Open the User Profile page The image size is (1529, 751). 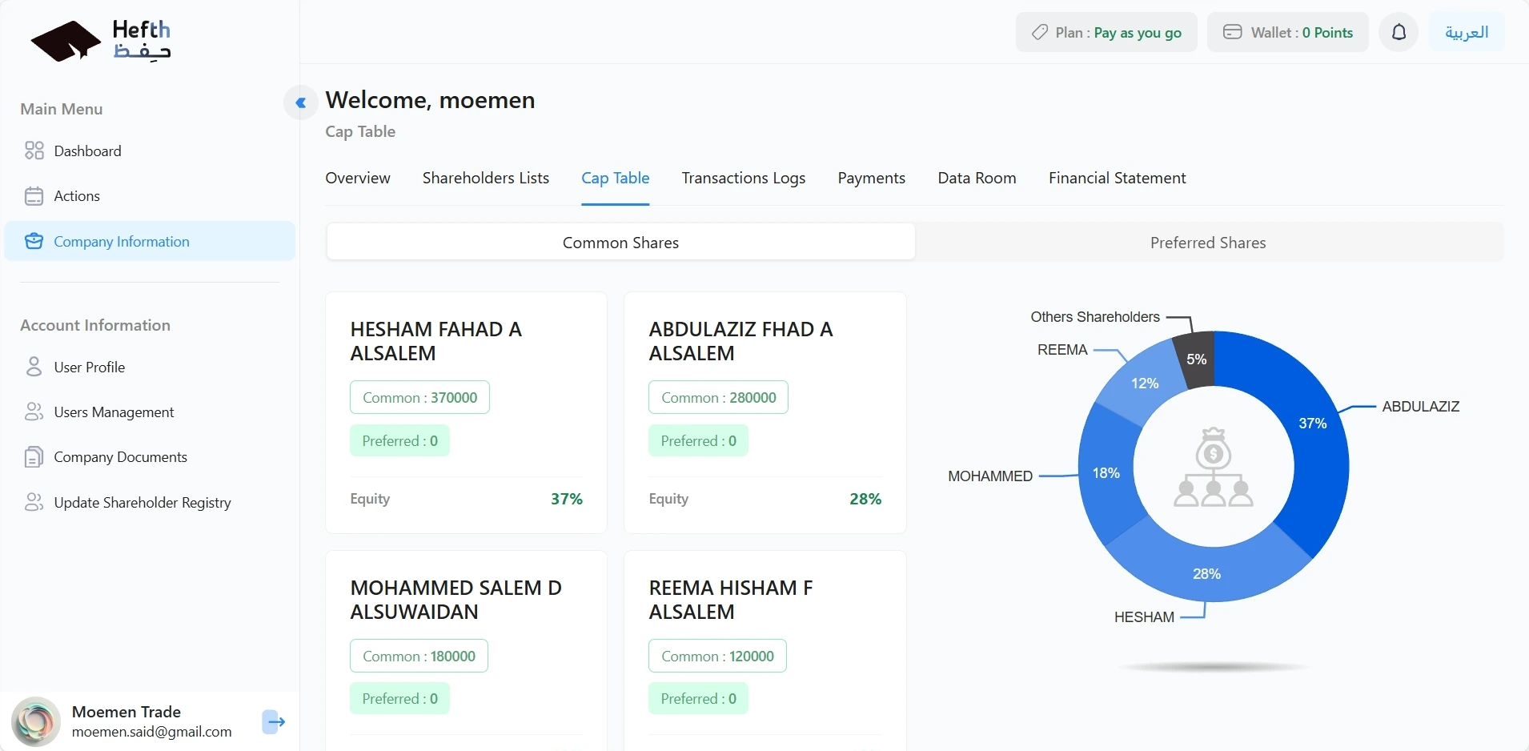[x=89, y=367]
